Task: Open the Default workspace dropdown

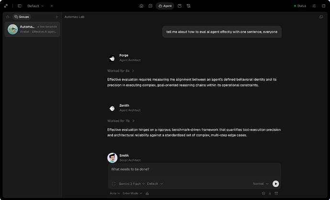Action: click(35, 6)
